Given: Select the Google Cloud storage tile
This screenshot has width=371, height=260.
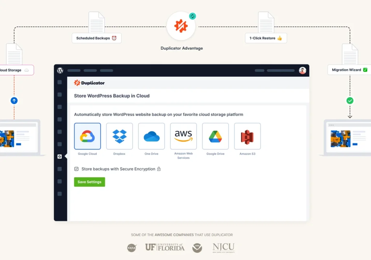Looking at the screenshot, I should 87,136.
